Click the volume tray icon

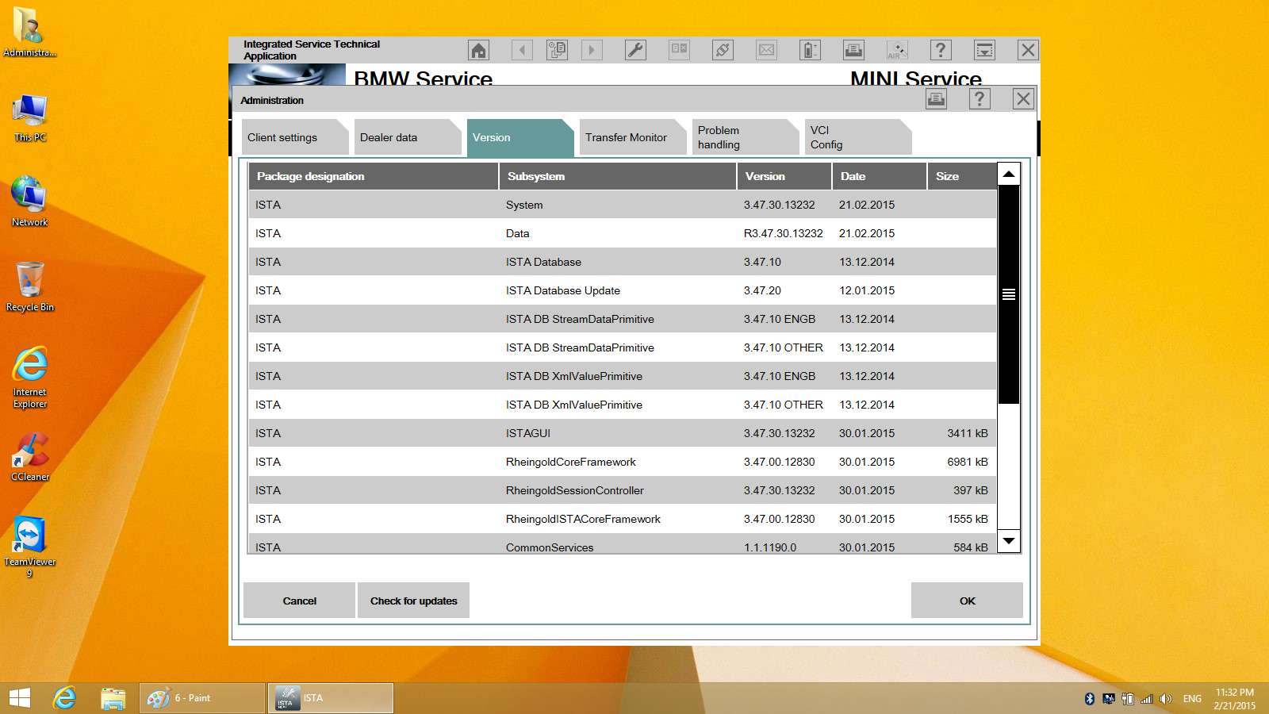click(1165, 699)
